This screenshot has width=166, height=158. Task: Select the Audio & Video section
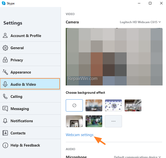[30, 84]
